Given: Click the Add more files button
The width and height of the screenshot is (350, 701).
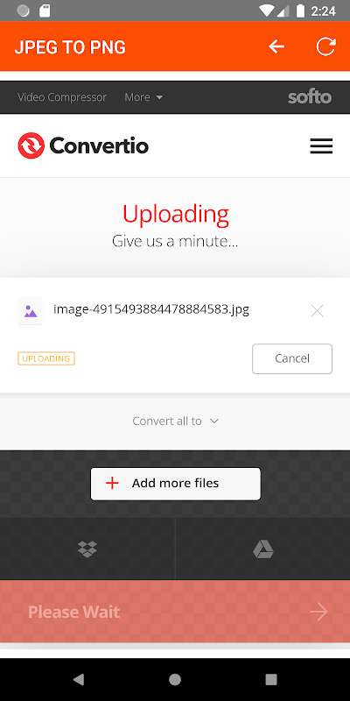Looking at the screenshot, I should pos(176,484).
